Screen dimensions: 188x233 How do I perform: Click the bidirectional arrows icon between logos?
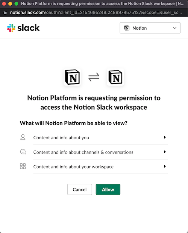click(94, 77)
